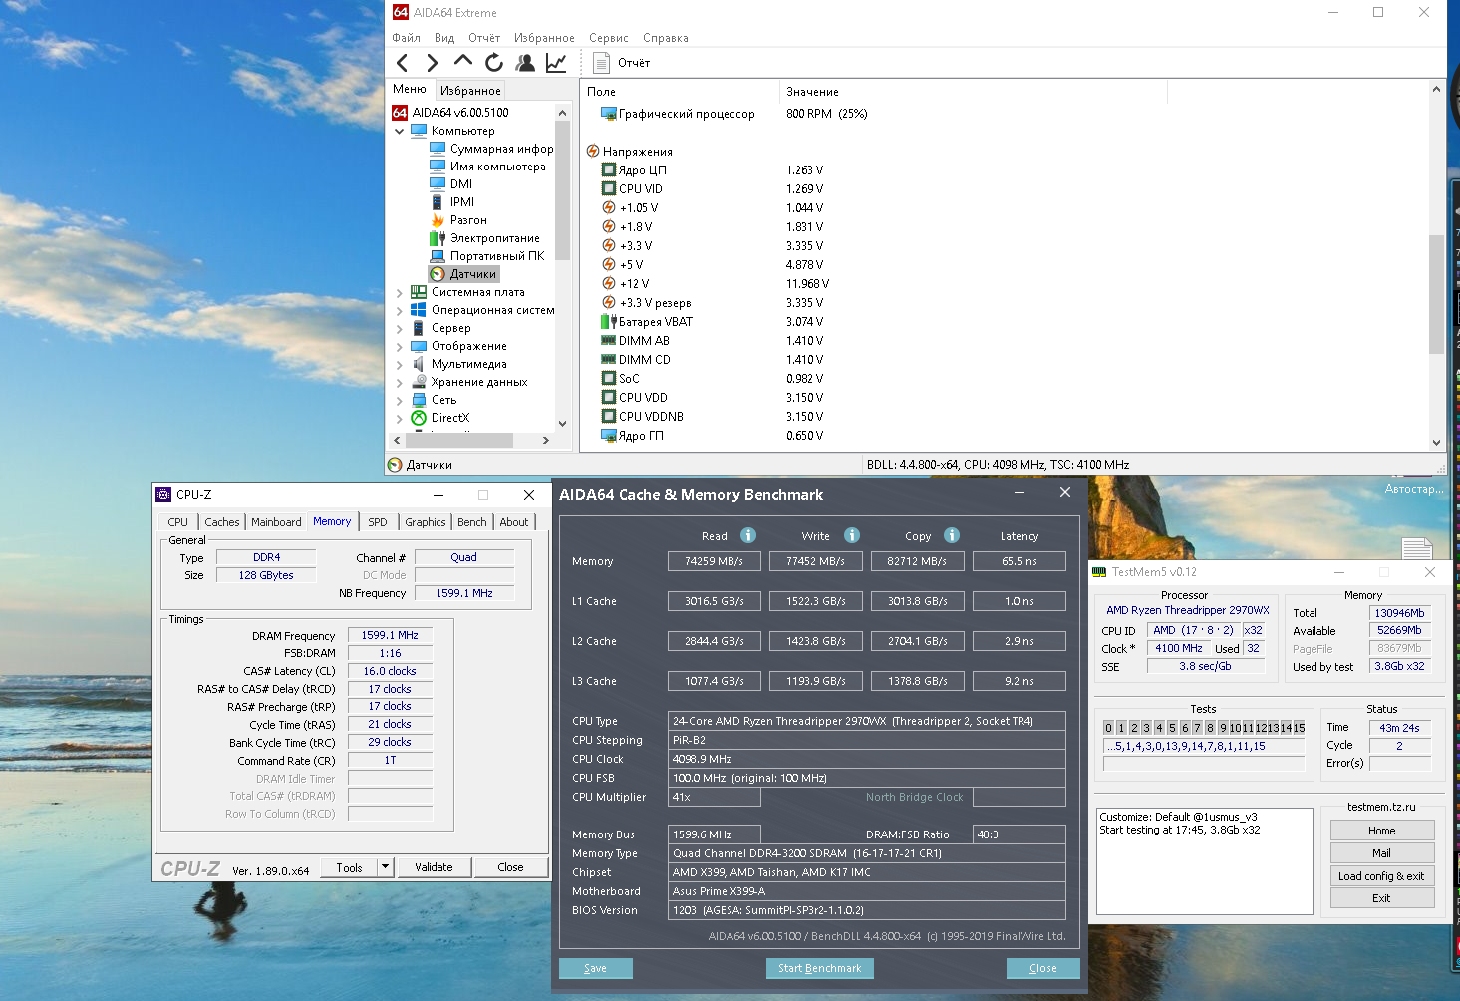
Task: Show info tooltip for the Copy column
Action: 952,535
